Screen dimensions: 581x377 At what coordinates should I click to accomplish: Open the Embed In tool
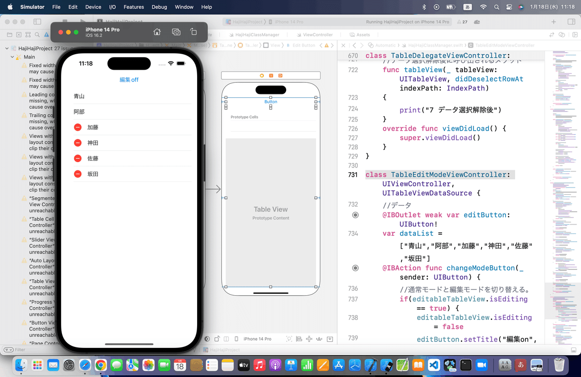pyautogui.click(x=329, y=339)
